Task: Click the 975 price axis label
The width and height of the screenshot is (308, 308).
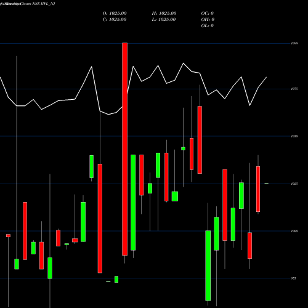Action: coord(294,278)
